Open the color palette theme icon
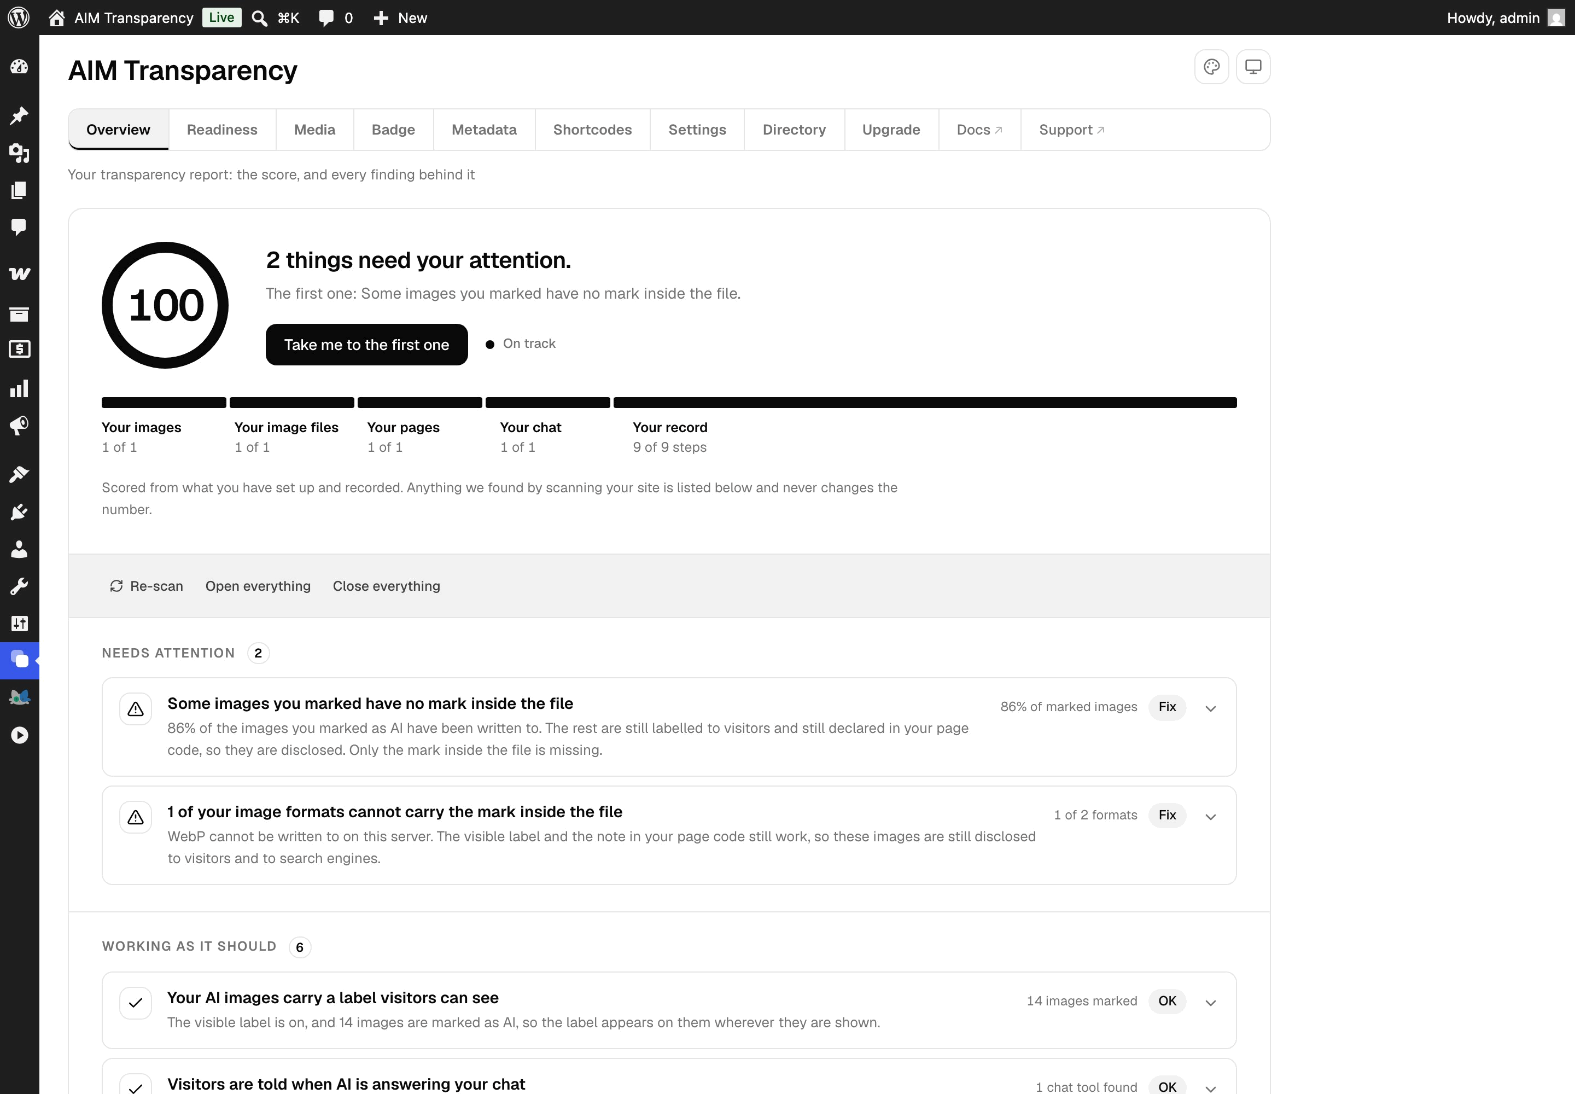 (1211, 67)
